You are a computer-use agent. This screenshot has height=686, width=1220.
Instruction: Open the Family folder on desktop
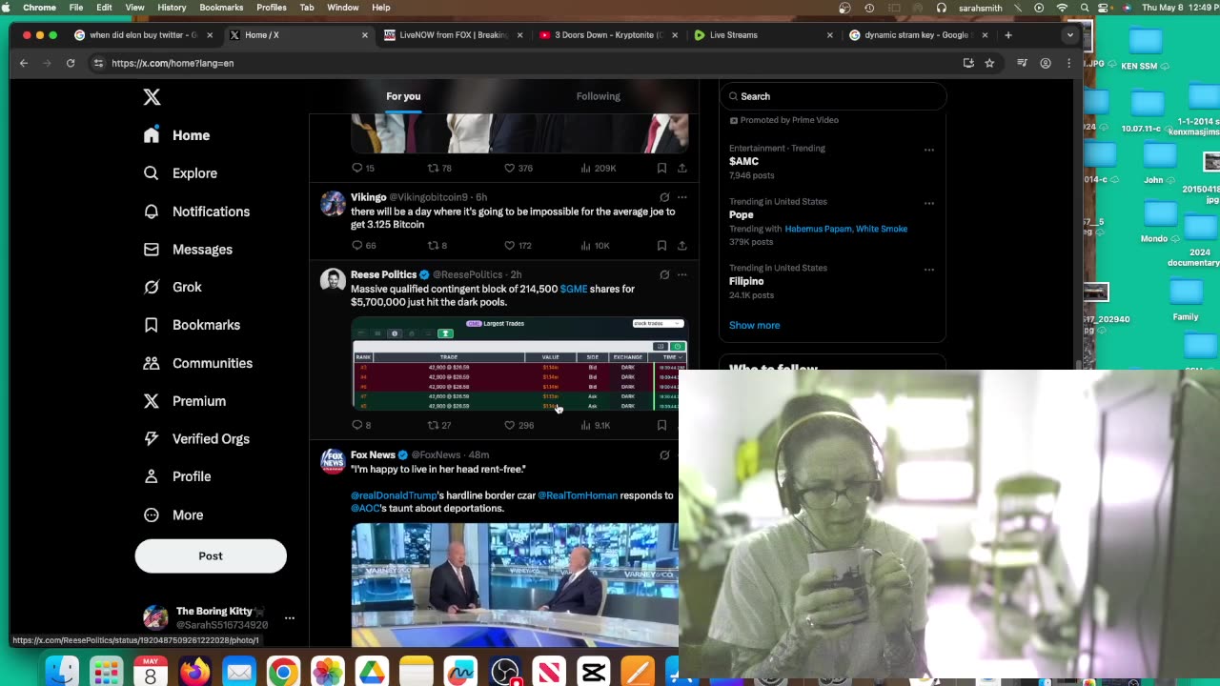pos(1186,297)
